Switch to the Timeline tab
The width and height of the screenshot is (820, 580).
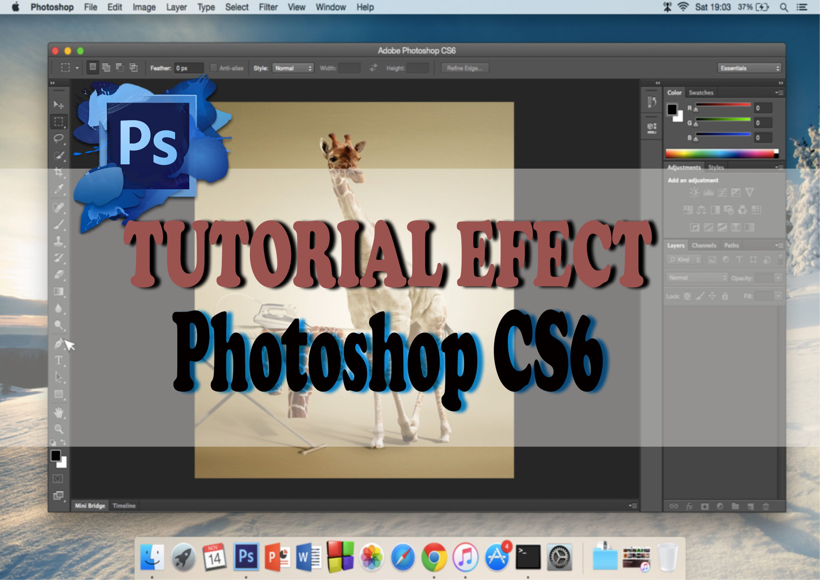124,506
